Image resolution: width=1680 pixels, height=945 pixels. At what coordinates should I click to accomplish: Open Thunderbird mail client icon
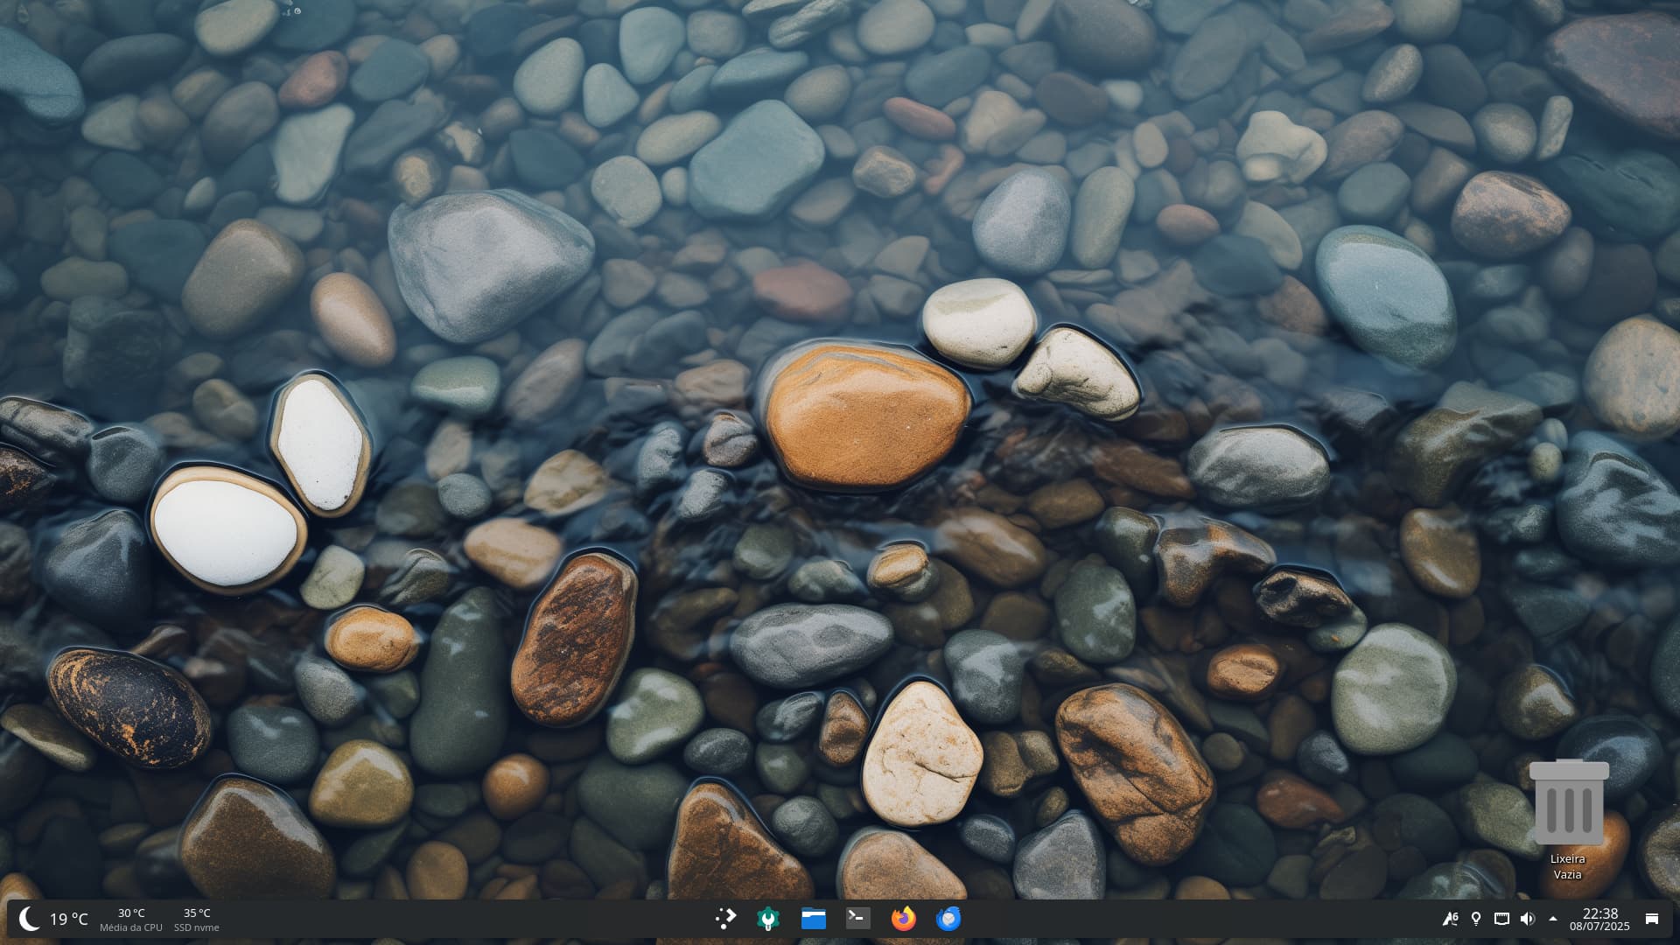click(x=948, y=918)
